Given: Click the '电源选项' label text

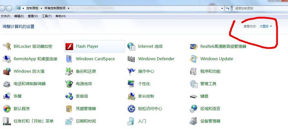Looking at the screenshot, I should [x=84, y=84].
